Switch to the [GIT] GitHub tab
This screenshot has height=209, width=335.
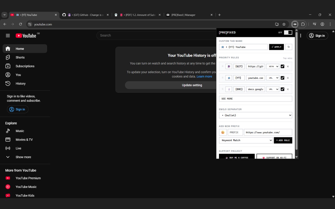86,15
